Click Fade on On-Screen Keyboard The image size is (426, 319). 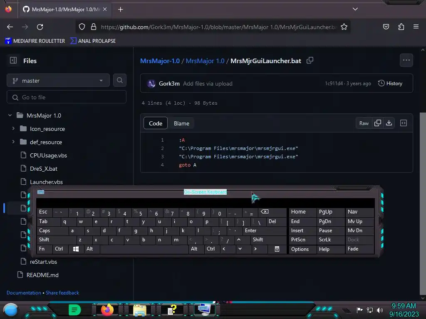(x=360, y=249)
